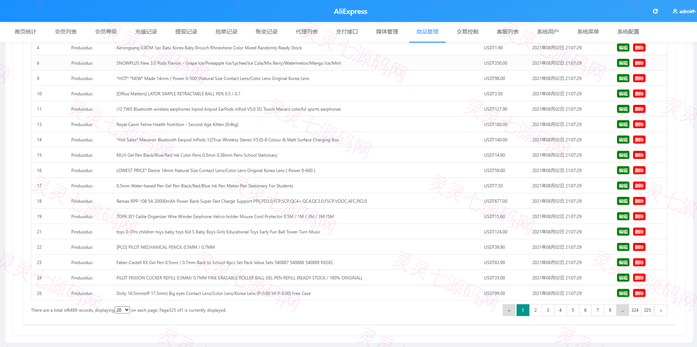This screenshot has height=347, width=697.
Task: Go to the 充值记录 tab
Action: (146, 32)
